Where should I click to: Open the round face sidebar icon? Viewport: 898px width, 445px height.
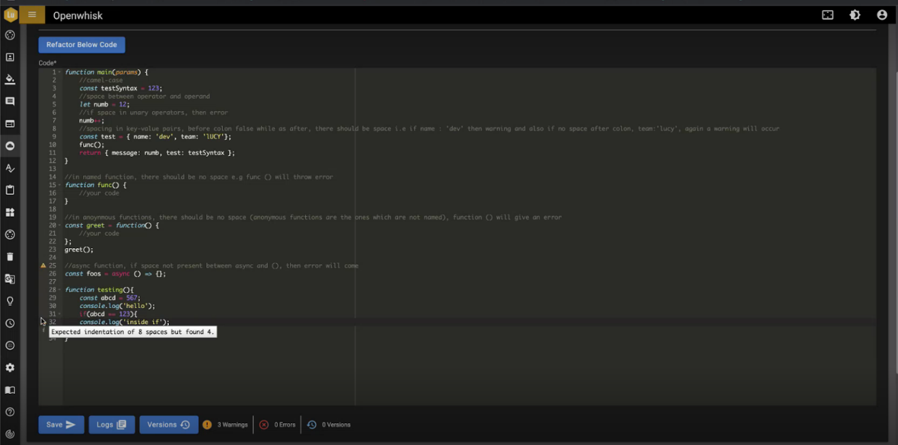[10, 346]
